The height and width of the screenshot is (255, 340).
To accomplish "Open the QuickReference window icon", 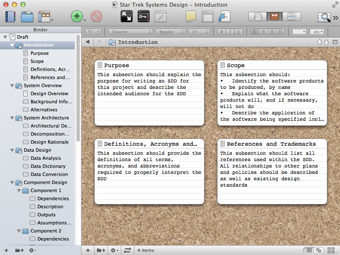I will [207, 17].
